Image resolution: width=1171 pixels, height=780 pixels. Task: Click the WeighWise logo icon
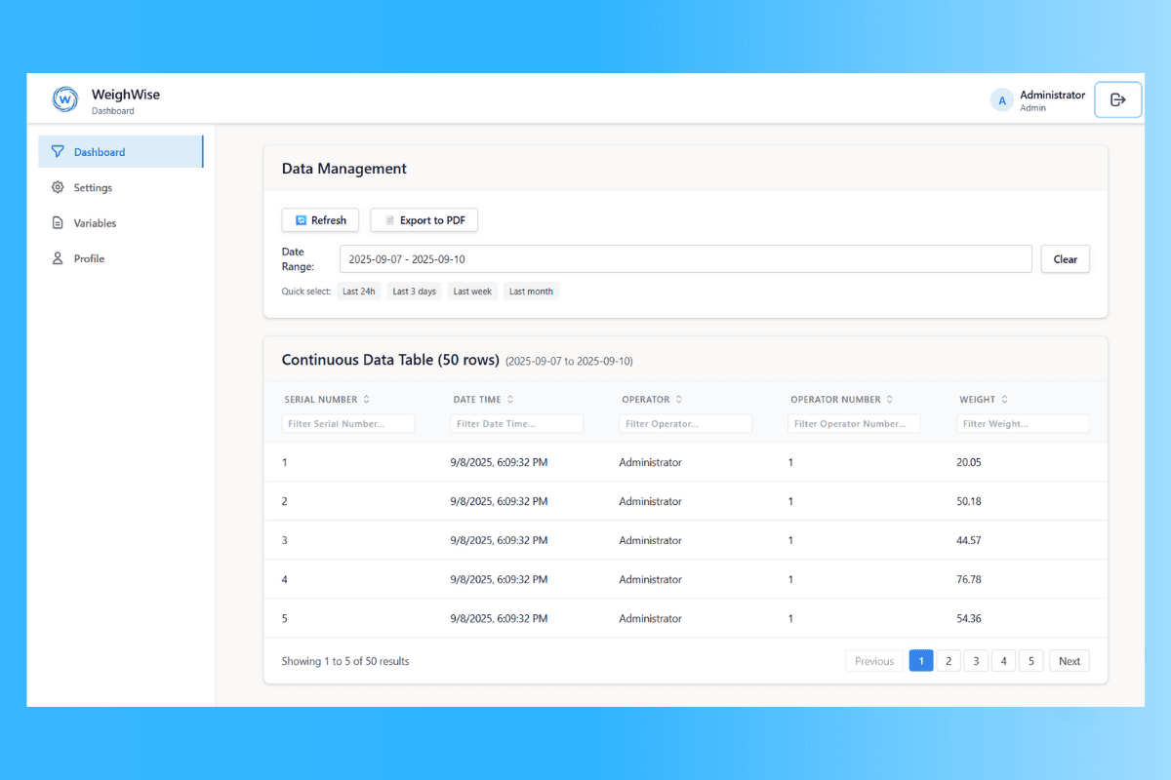click(x=64, y=98)
